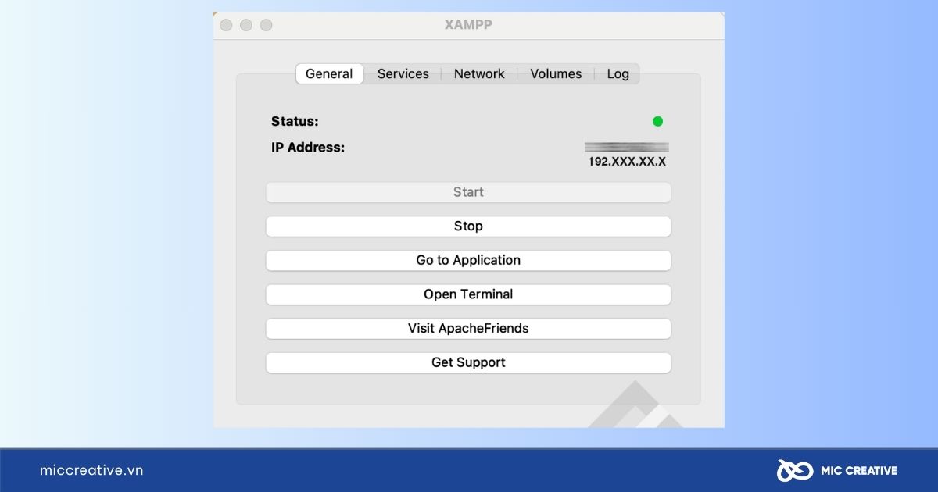Open the Network tab
This screenshot has width=938, height=492.
[x=479, y=73]
